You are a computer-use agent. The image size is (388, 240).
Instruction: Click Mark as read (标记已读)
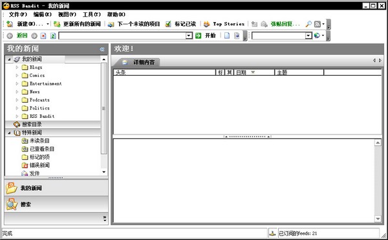(x=180, y=24)
